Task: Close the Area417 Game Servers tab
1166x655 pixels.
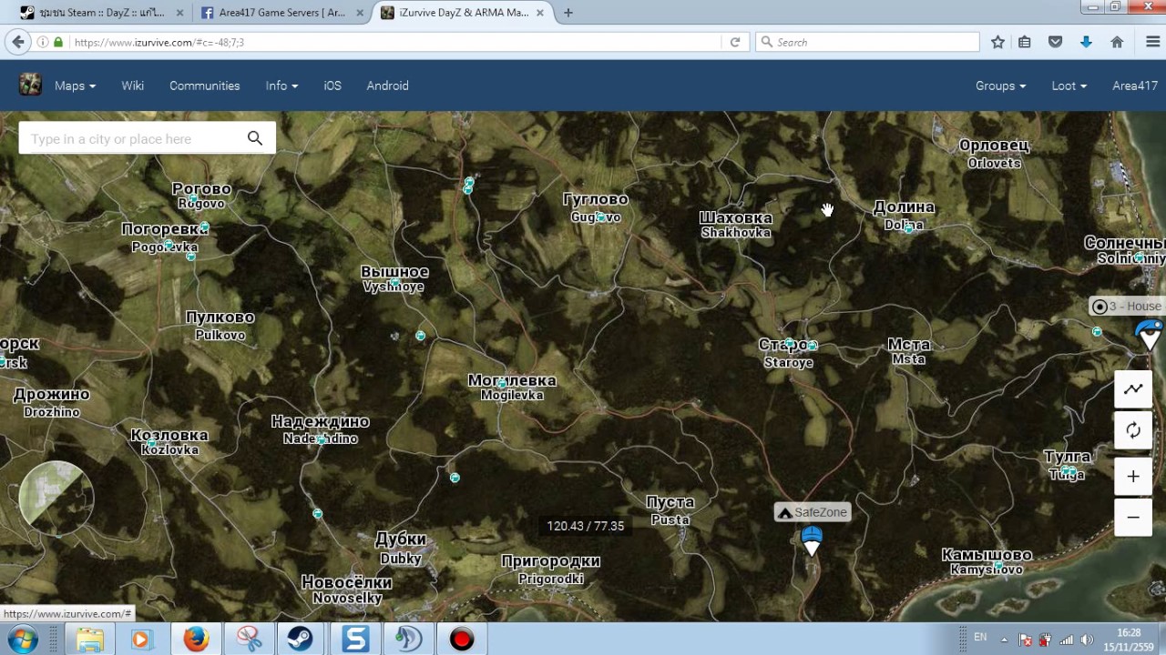Action: pos(361,13)
